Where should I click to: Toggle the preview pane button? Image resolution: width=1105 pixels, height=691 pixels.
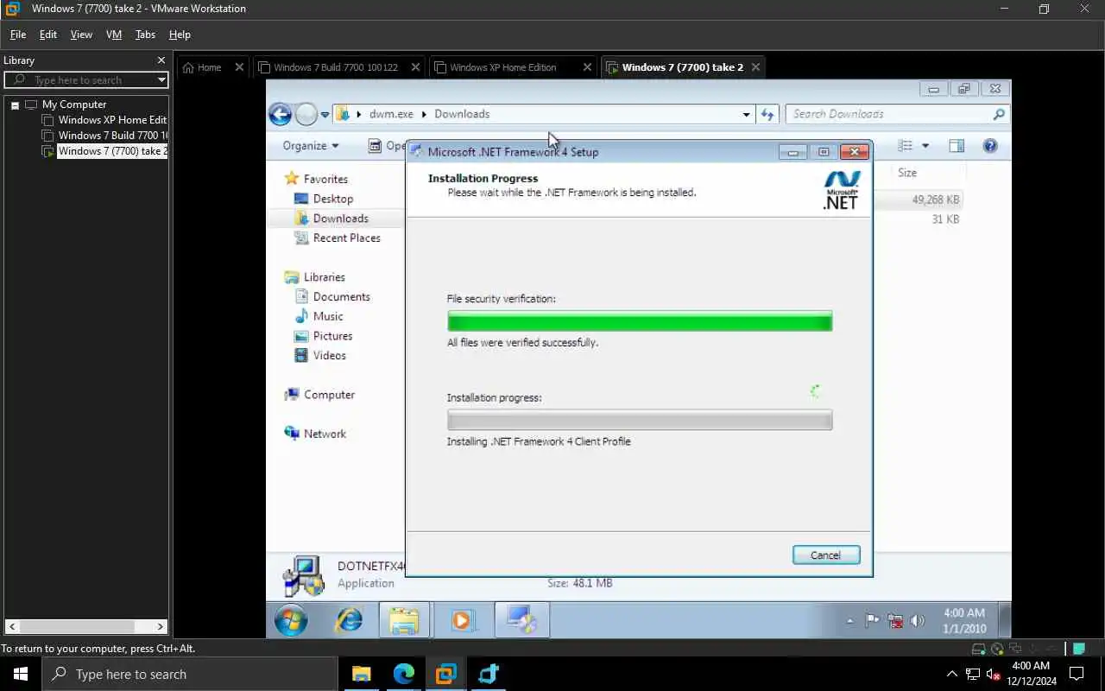pyautogui.click(x=957, y=146)
